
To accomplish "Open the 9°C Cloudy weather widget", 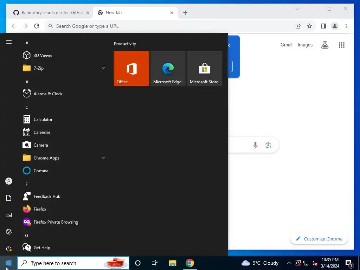I will click(x=260, y=263).
